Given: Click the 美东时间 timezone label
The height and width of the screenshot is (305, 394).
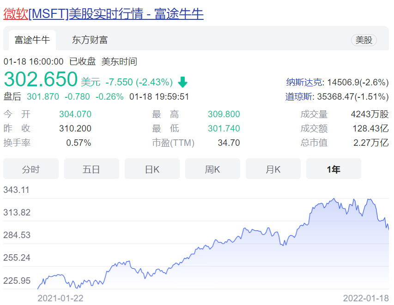Looking at the screenshot, I should tap(119, 61).
